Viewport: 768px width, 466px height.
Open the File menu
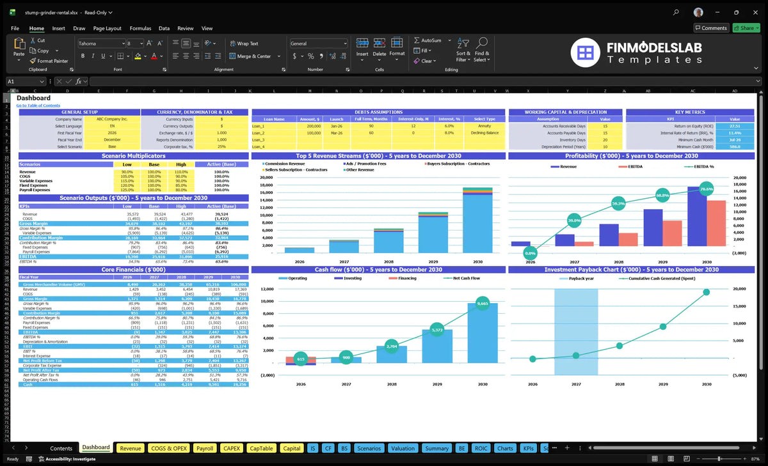15,28
